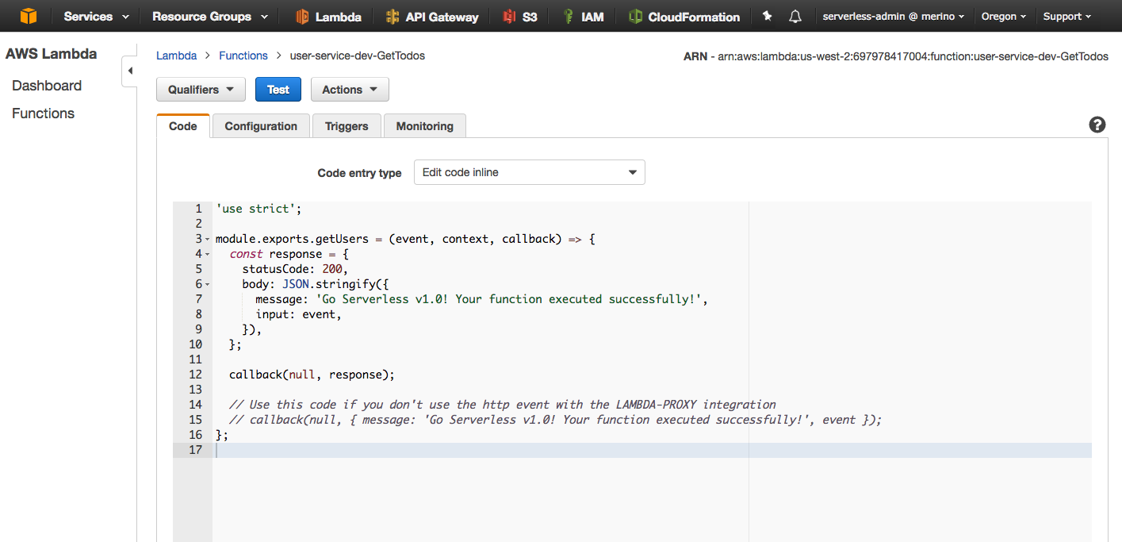Open the IAM shortcut
1122x542 pixels.
(583, 17)
